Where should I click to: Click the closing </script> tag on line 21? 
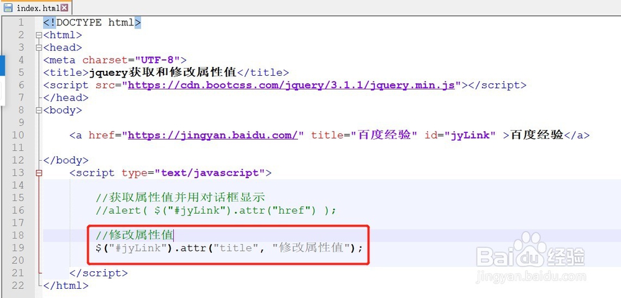click(99, 273)
